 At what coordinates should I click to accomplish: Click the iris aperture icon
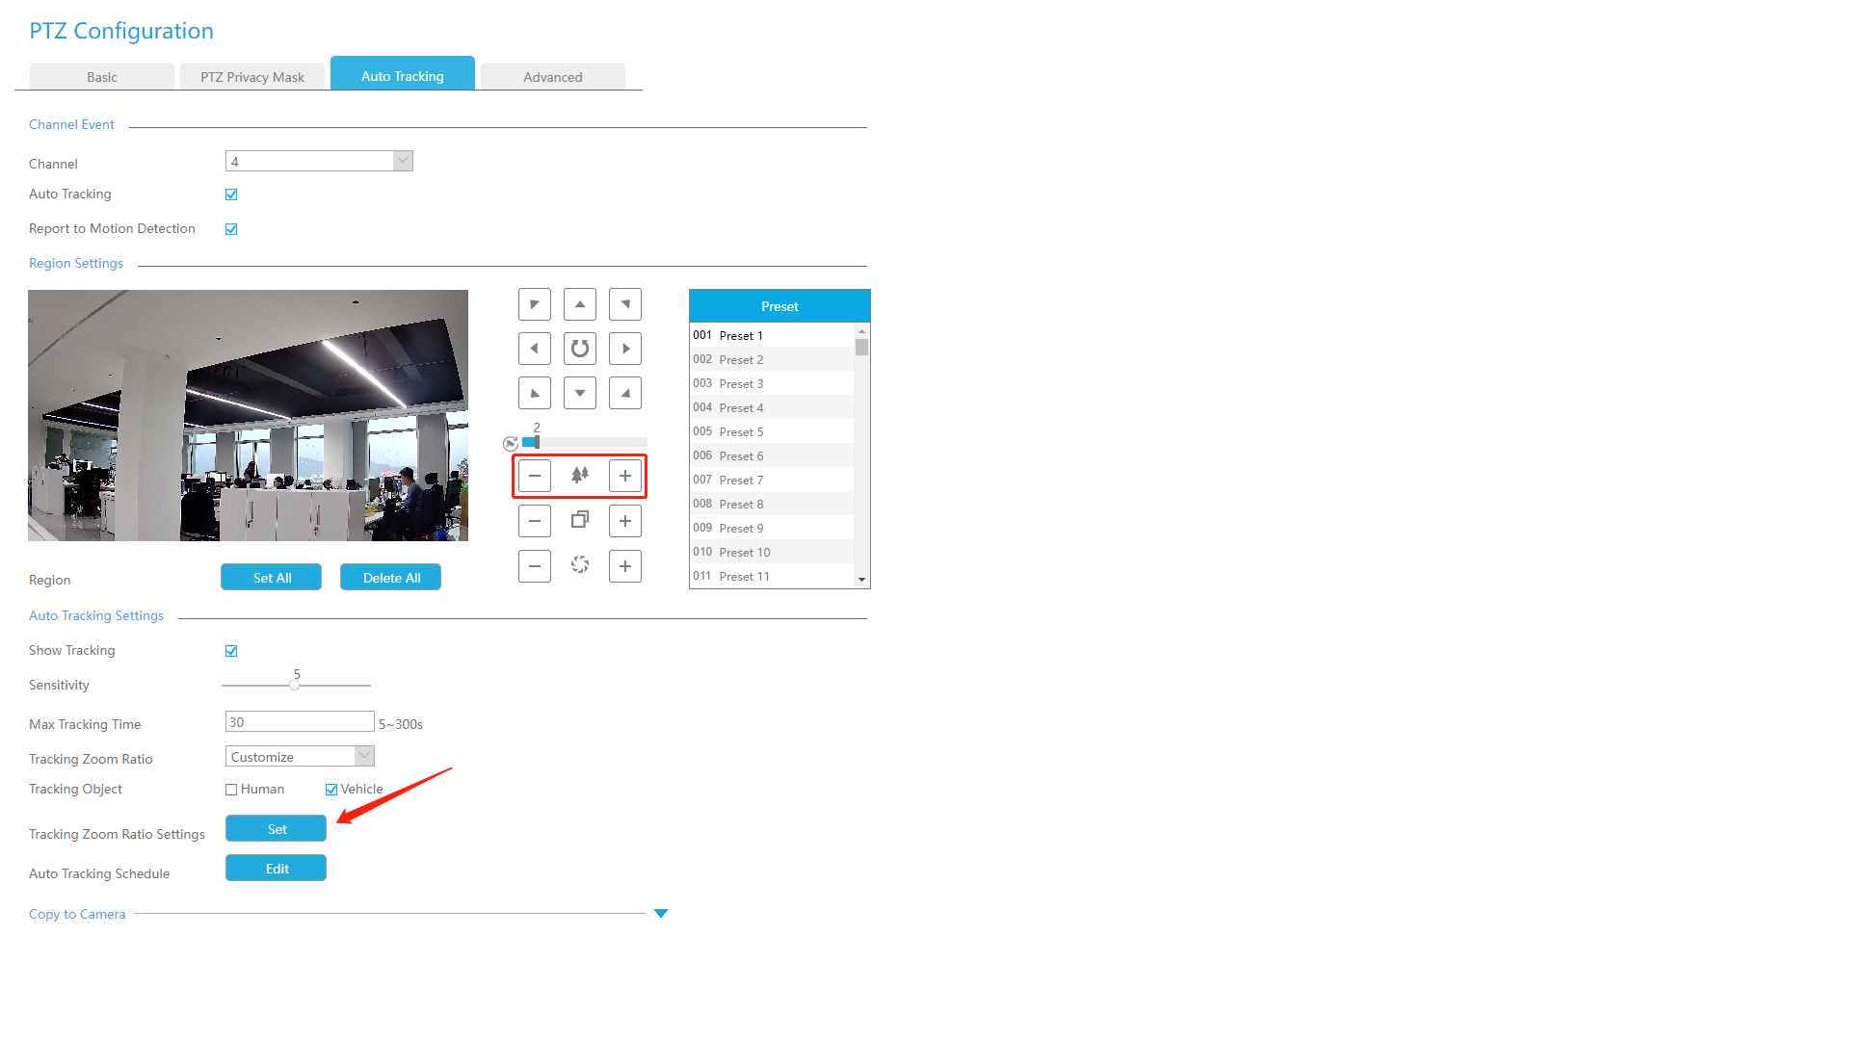pyautogui.click(x=580, y=565)
